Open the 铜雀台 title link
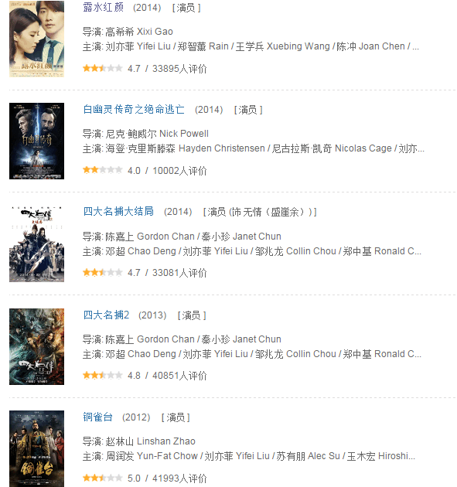457x487 pixels. point(98,417)
